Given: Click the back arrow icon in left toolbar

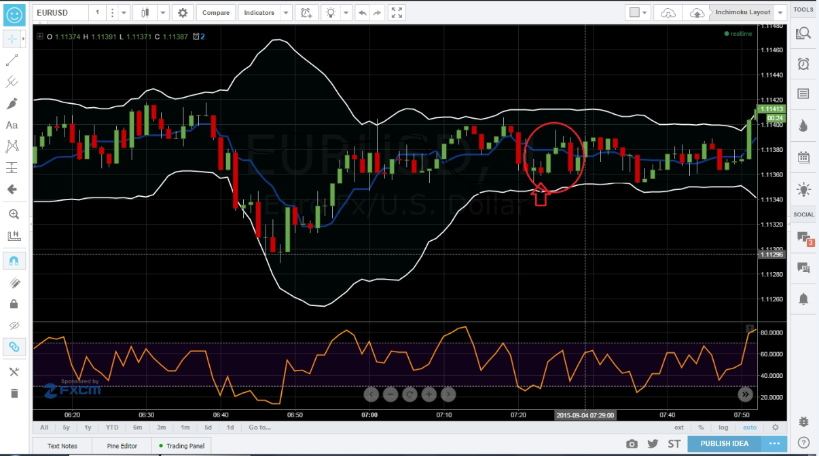Looking at the screenshot, I should click(12, 189).
